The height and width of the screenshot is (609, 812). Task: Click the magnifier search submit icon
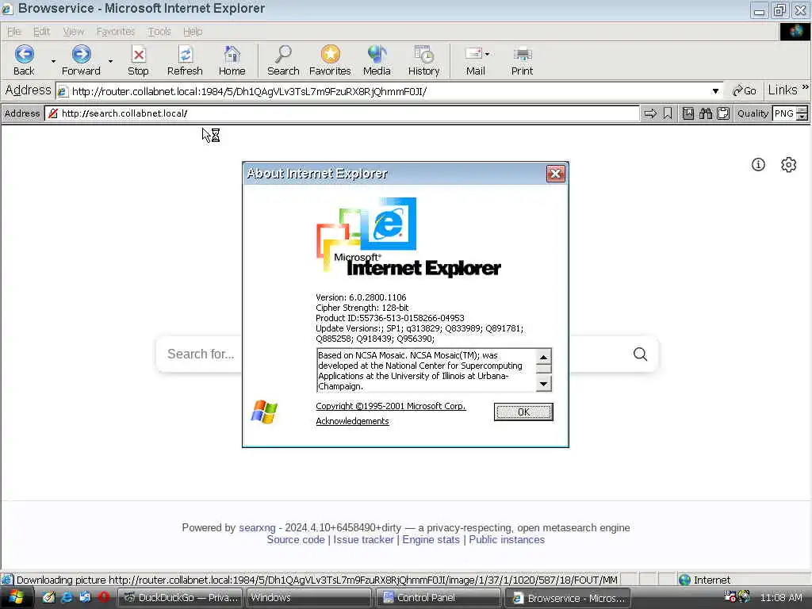pos(640,354)
